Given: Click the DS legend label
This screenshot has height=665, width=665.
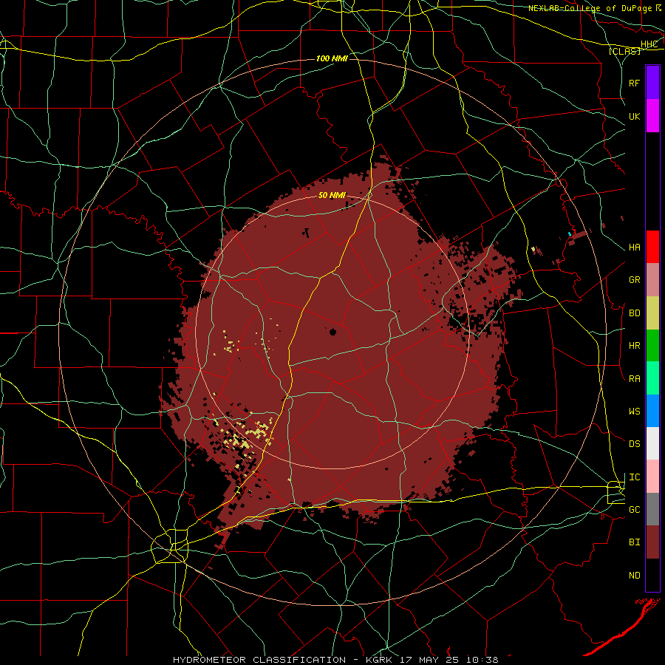Looking at the screenshot, I should coord(634,444).
